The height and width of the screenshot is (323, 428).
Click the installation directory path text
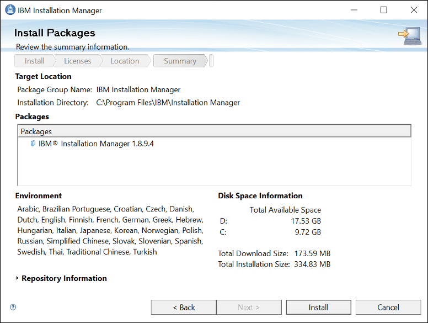(168, 103)
